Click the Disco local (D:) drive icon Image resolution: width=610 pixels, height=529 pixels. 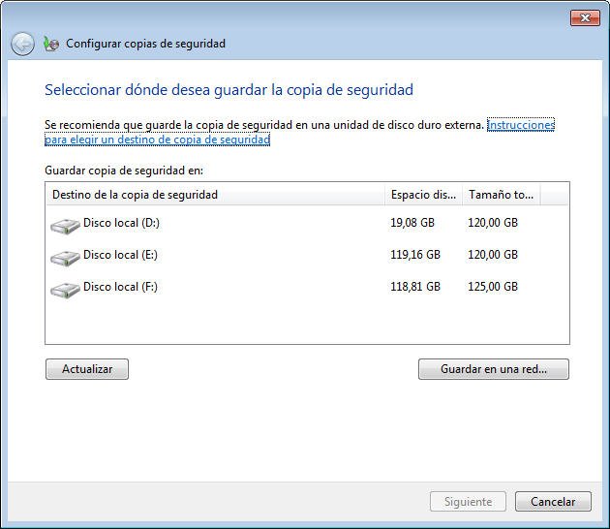(x=65, y=225)
